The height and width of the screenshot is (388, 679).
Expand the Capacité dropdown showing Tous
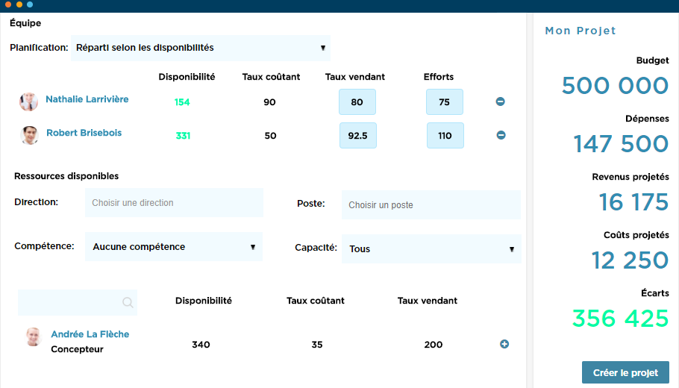(431, 248)
